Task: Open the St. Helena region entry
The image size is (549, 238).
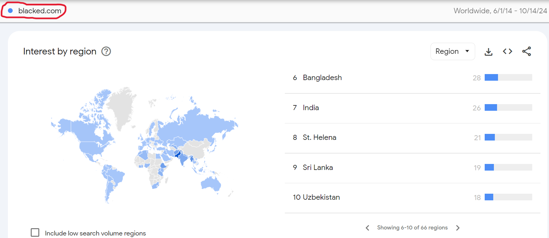Action: pyautogui.click(x=319, y=138)
